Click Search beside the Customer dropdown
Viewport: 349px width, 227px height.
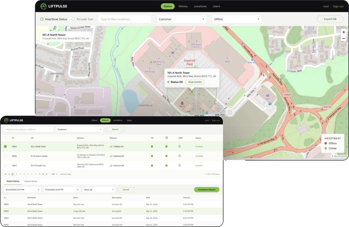tap(115, 129)
